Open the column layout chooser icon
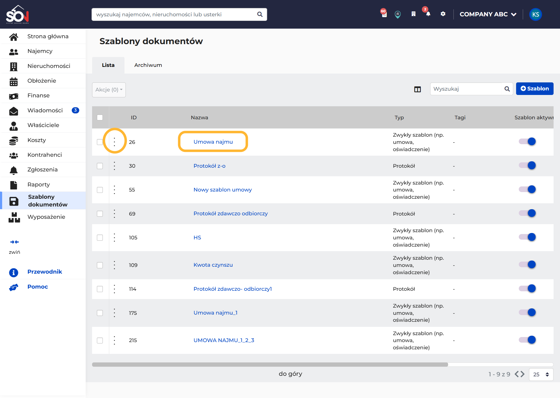560x398 pixels. (418, 89)
